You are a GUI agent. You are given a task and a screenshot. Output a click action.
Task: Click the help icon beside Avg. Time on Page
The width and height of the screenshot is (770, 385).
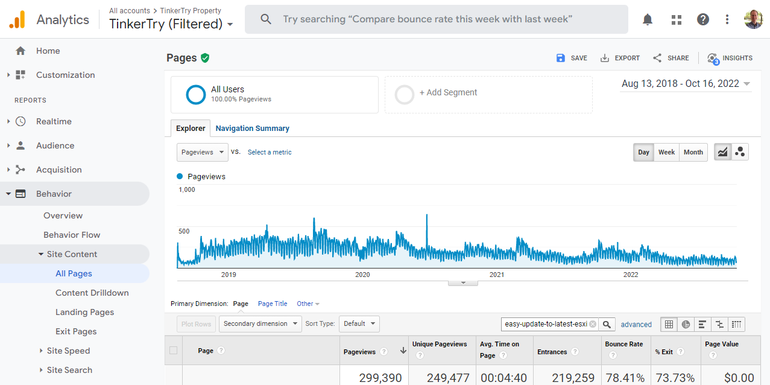coord(503,355)
